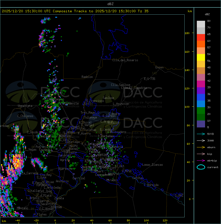The width and height of the screenshot is (221, 224).
Task: Click the 'S_MARTIN' map label
Action: pyautogui.click(x=100, y=155)
